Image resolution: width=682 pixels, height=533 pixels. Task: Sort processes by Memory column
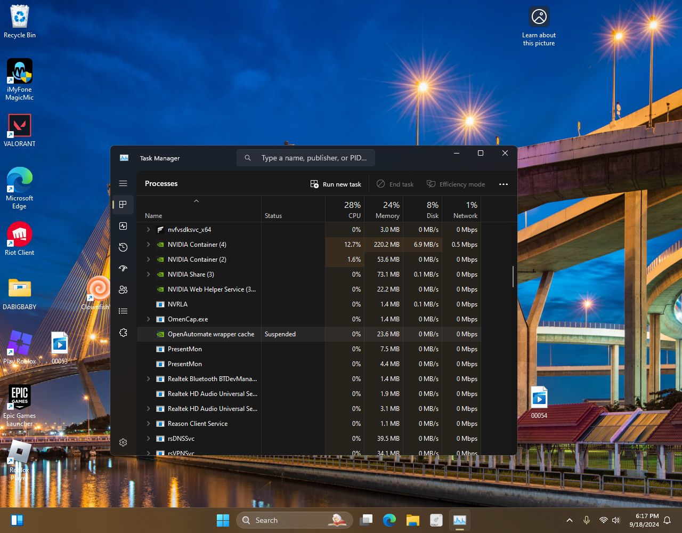click(x=387, y=210)
